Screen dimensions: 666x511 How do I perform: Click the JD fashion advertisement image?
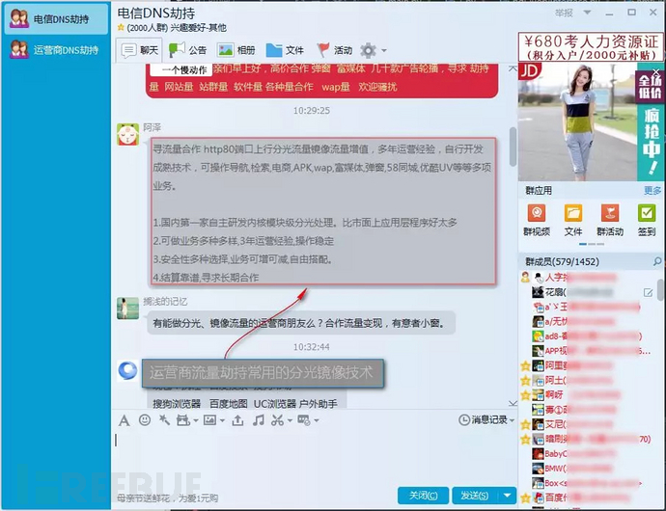point(590,121)
